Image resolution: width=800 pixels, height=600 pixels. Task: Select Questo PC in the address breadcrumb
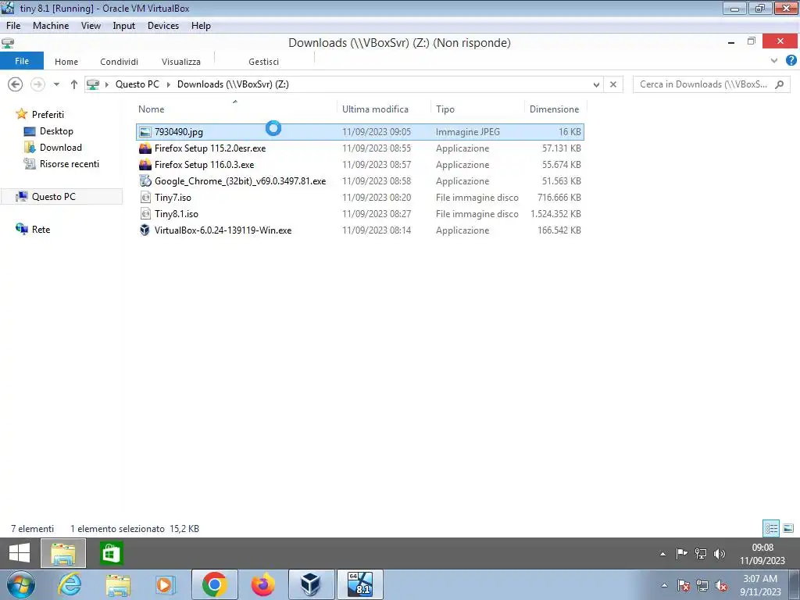[137, 84]
